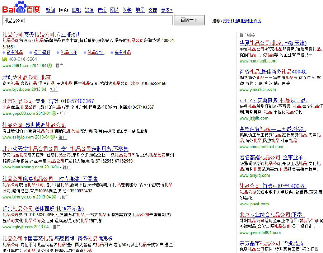Viewport: 323px width, 253px height.
Task: Open the 中国套装礼品 感恩回馈 result title
Action: (x=58, y=238)
